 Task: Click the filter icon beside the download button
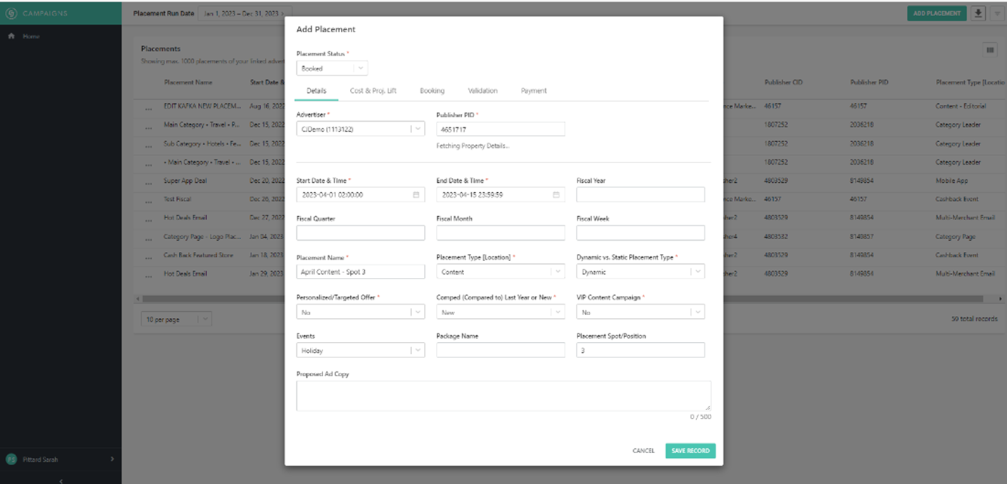tap(997, 13)
